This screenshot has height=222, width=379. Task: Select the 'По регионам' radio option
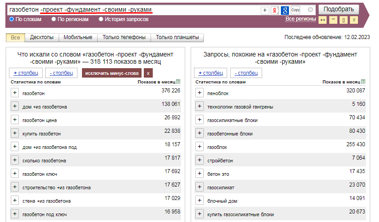(x=54, y=19)
